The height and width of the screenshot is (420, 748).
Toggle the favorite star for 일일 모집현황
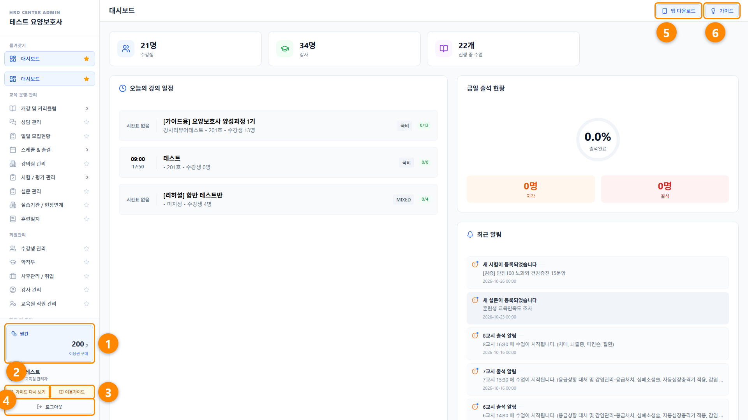click(x=86, y=136)
